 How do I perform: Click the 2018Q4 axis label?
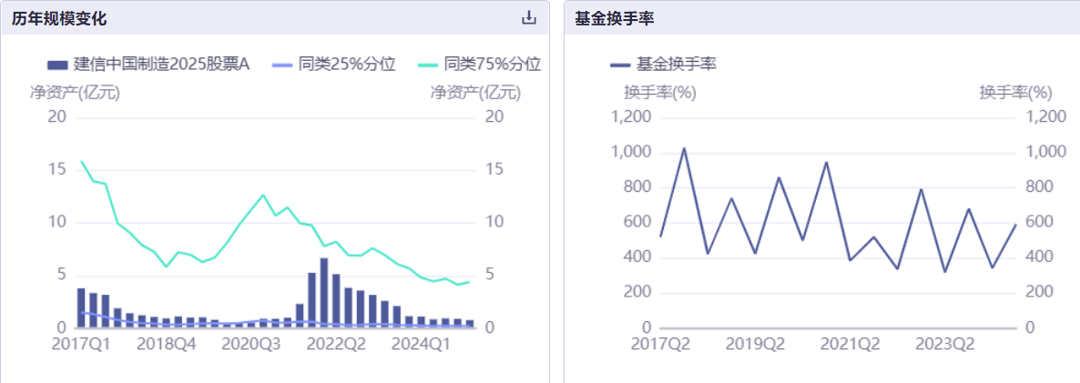point(166,344)
